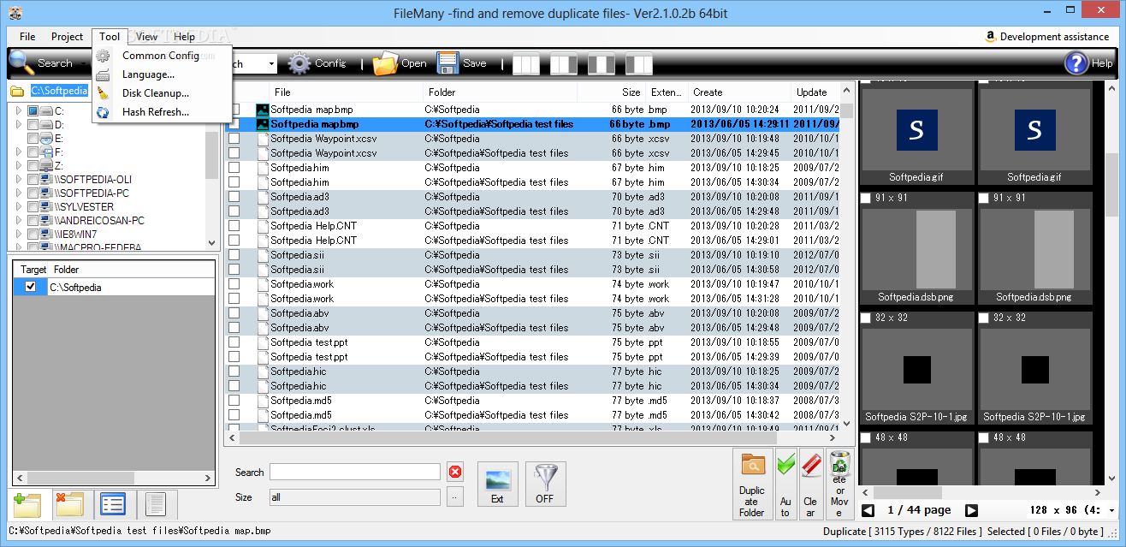The height and width of the screenshot is (547, 1126).
Task: Check the box for first Softpedia.him row
Action: click(x=234, y=168)
